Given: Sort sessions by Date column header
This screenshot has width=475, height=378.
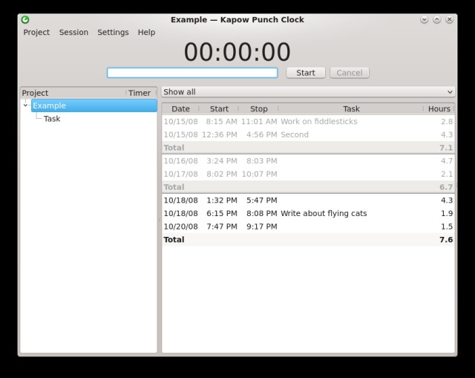Looking at the screenshot, I should point(180,109).
